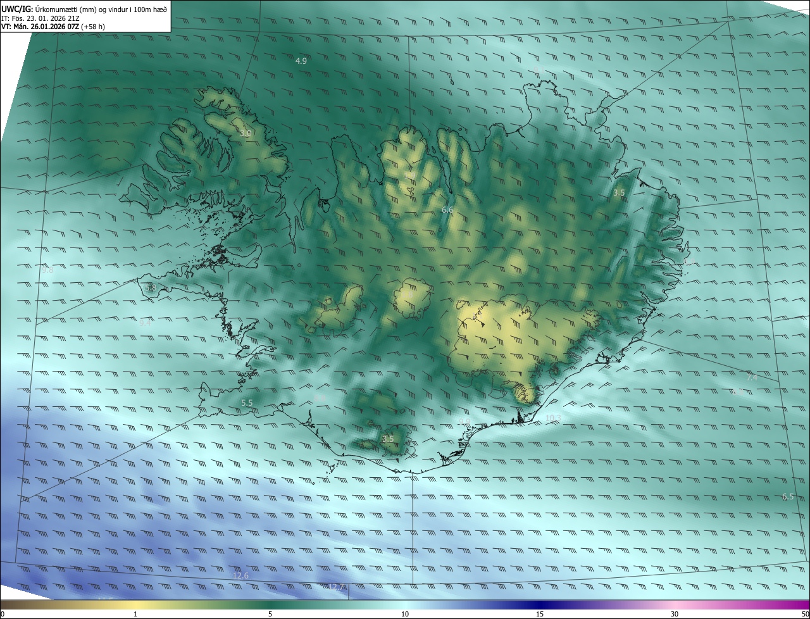Click the 4.9 value label on the map
Screen dimensions: 810x619
point(301,61)
